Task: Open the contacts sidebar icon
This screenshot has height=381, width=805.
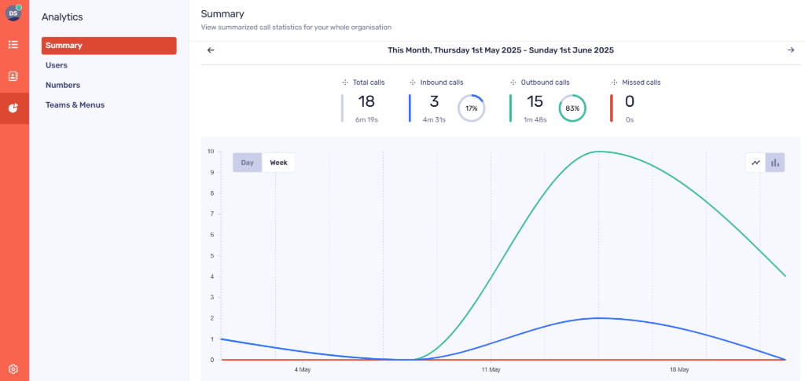Action: tap(13, 76)
